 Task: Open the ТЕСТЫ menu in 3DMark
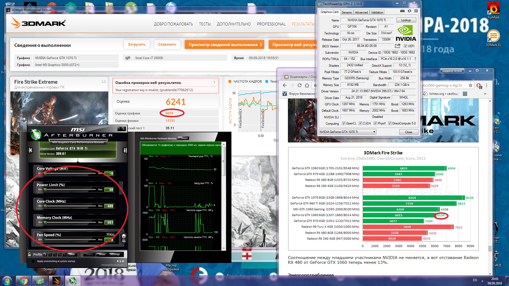pyautogui.click(x=205, y=24)
